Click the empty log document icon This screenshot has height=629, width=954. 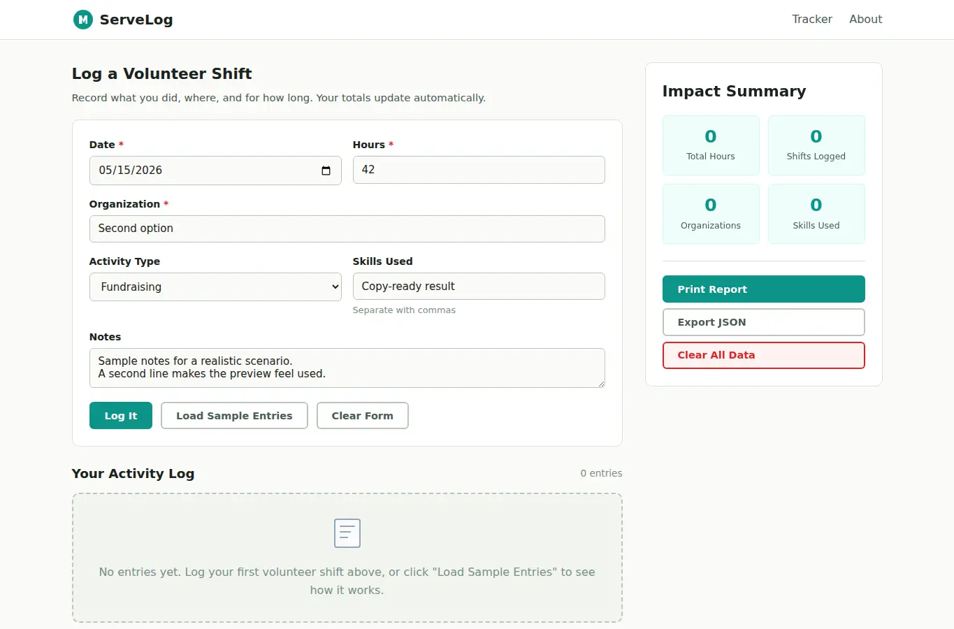point(347,533)
